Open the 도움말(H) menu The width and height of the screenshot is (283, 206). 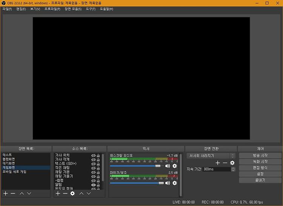click(x=106, y=9)
